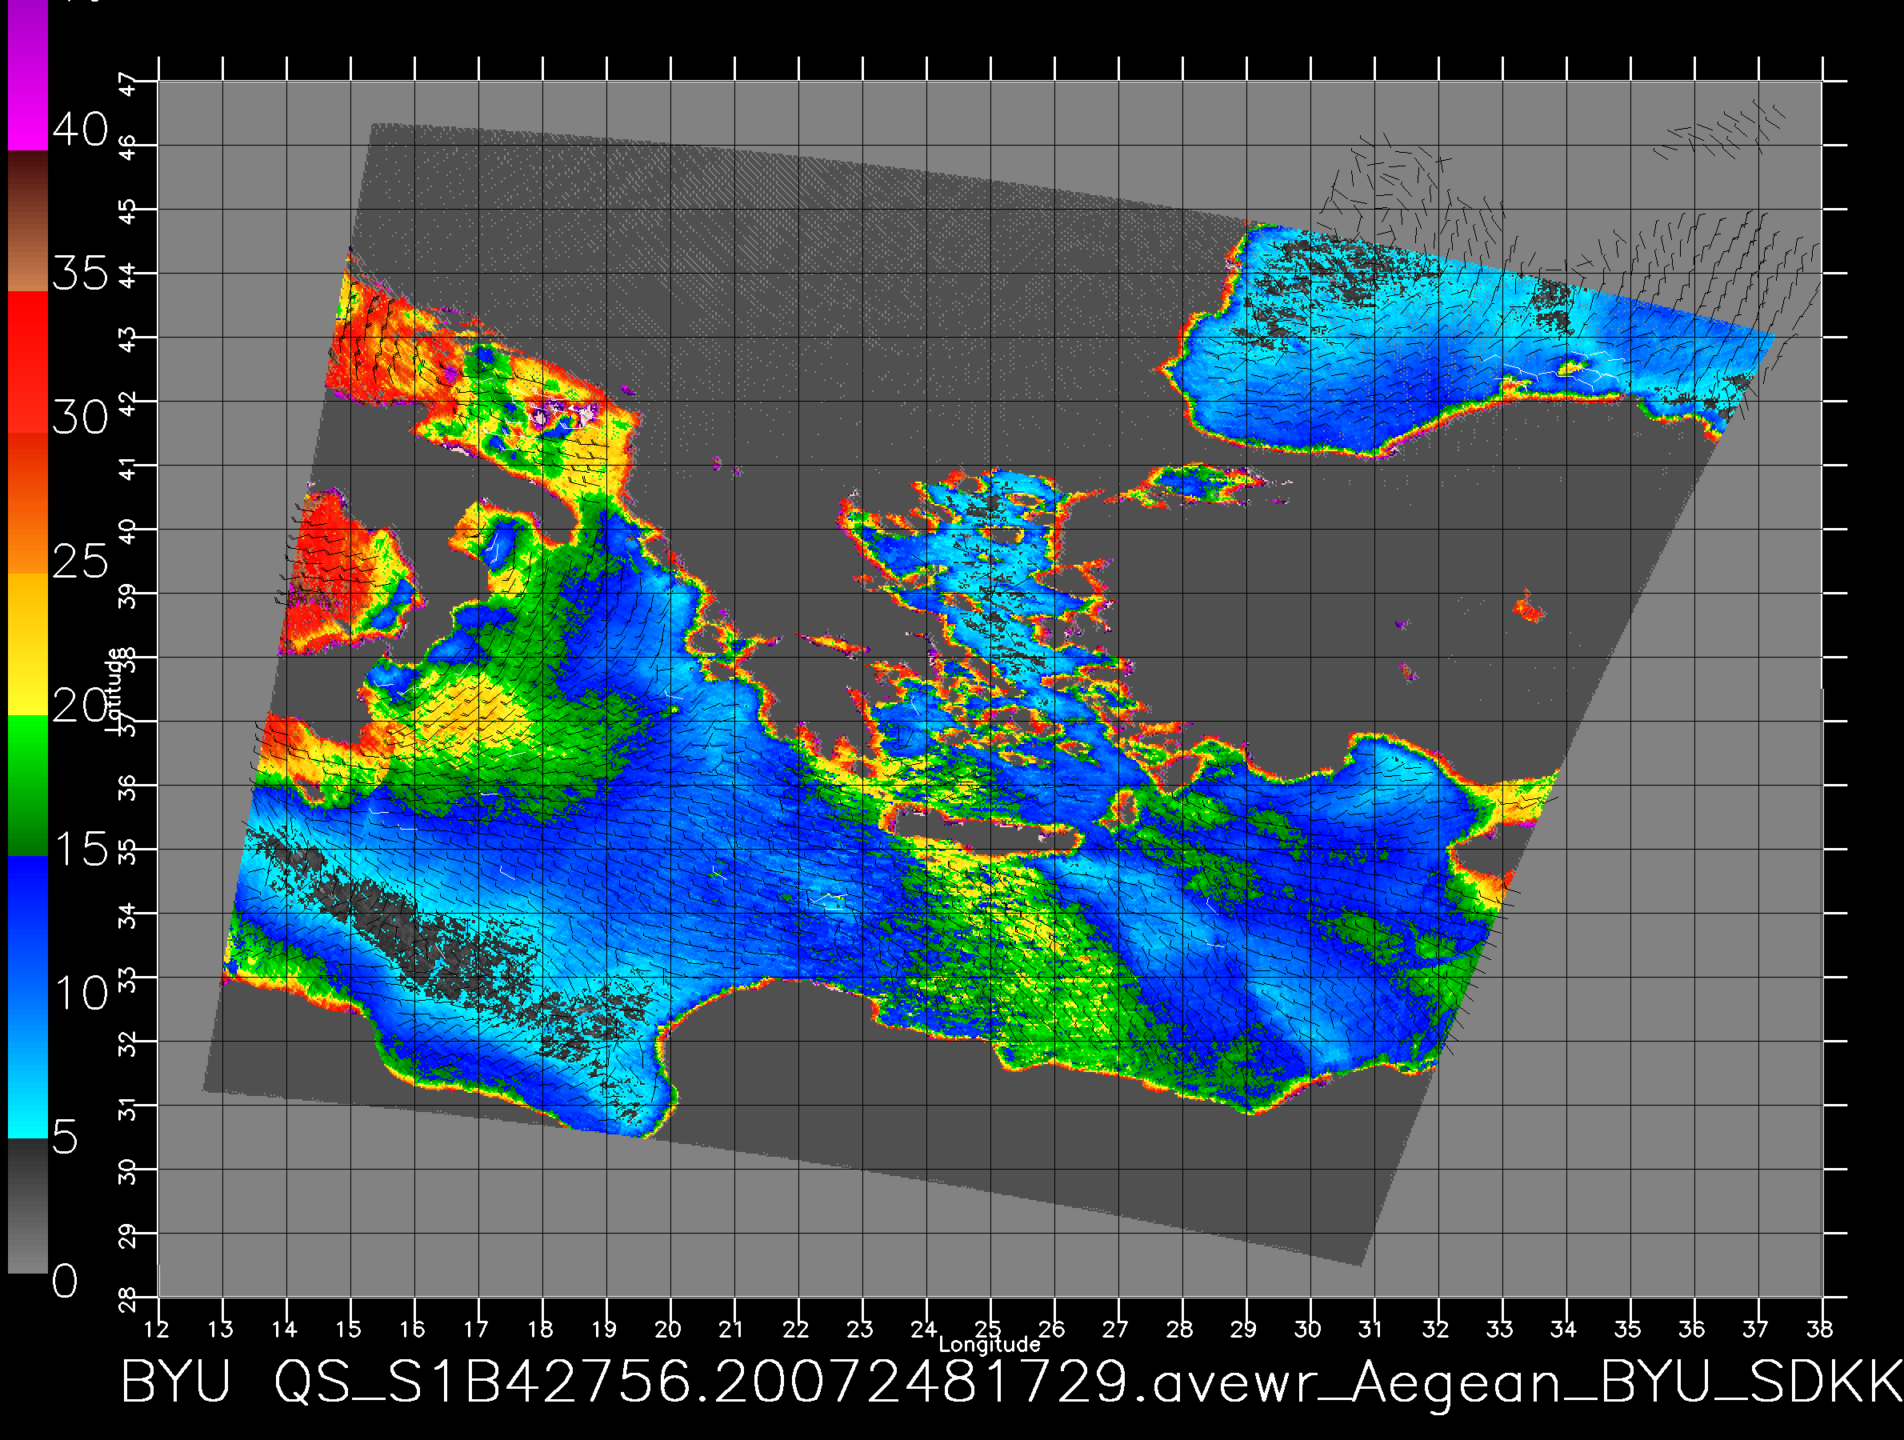Click the color bar label "35"

click(x=80, y=274)
